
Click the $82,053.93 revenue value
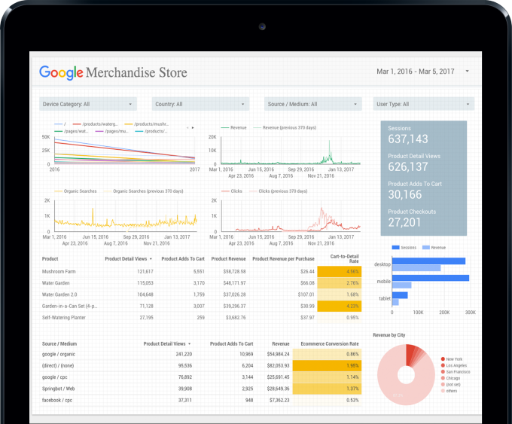click(278, 365)
